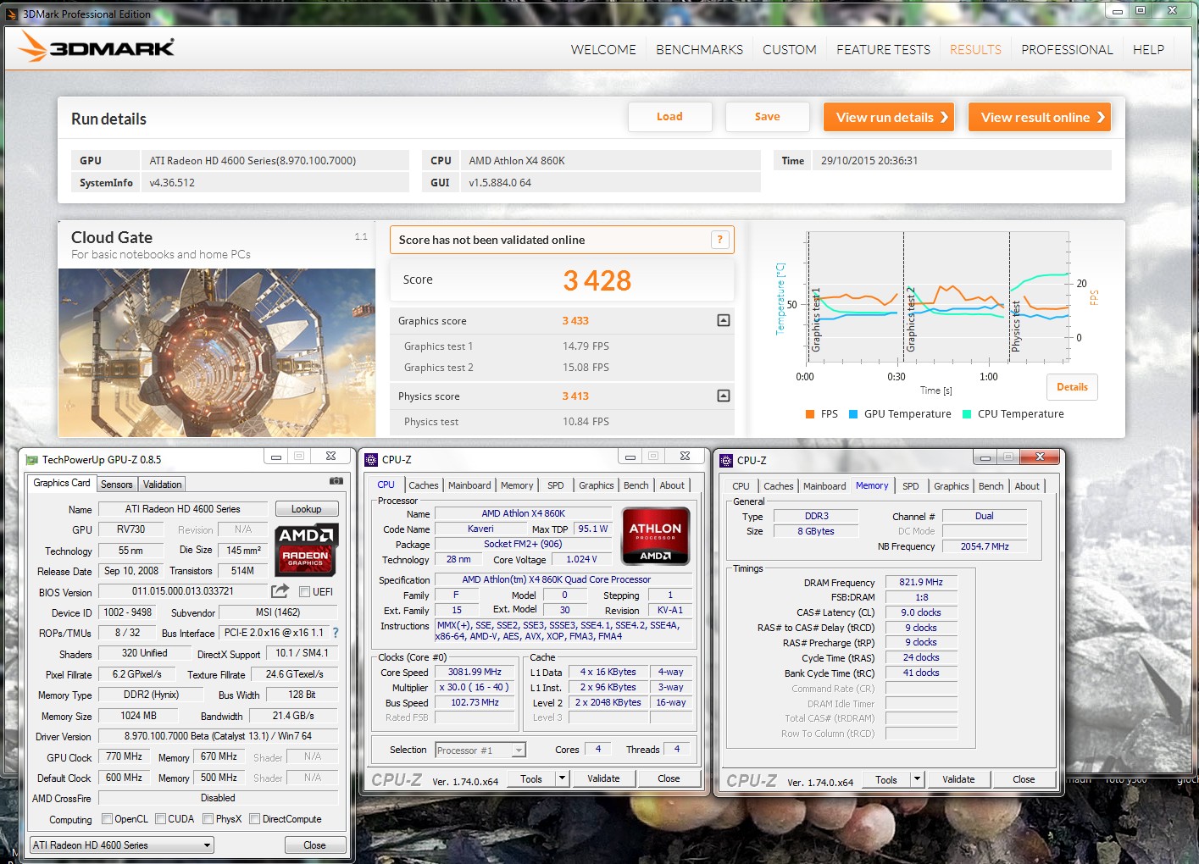Click the 3DMark title bar application icon
Image resolution: width=1199 pixels, height=864 pixels.
click(x=12, y=14)
